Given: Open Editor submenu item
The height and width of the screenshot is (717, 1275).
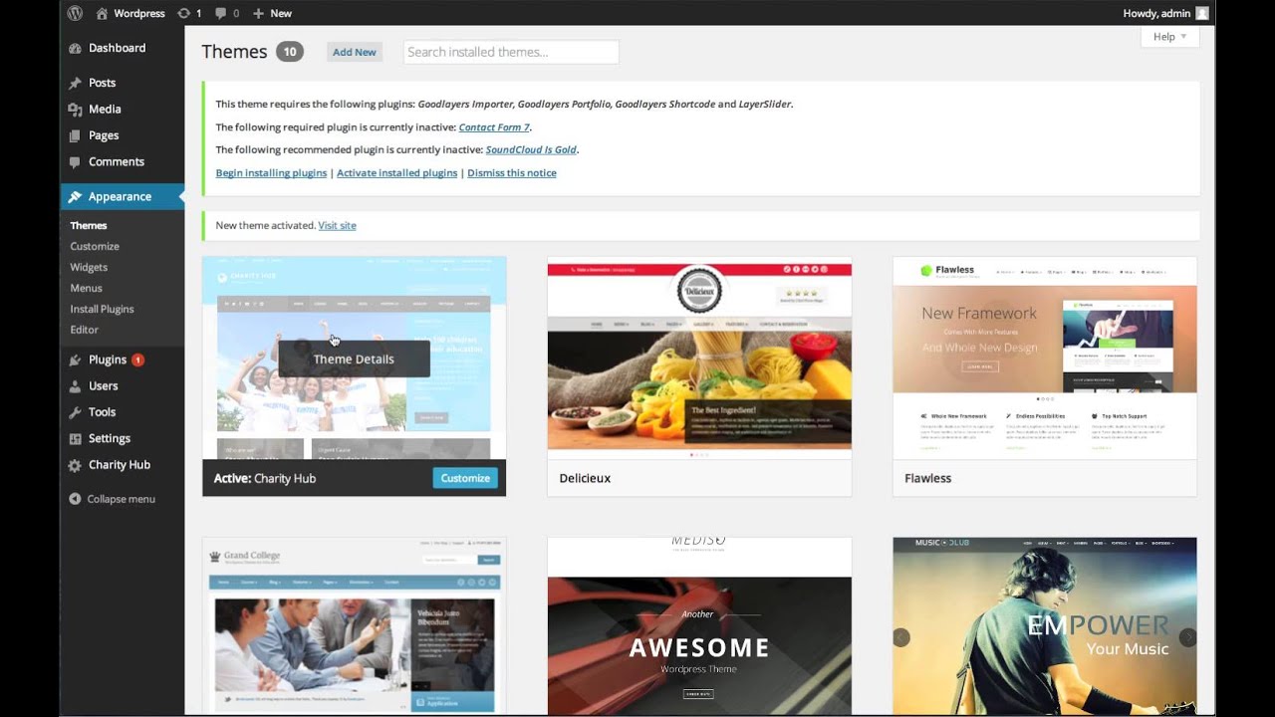Looking at the screenshot, I should pos(84,330).
